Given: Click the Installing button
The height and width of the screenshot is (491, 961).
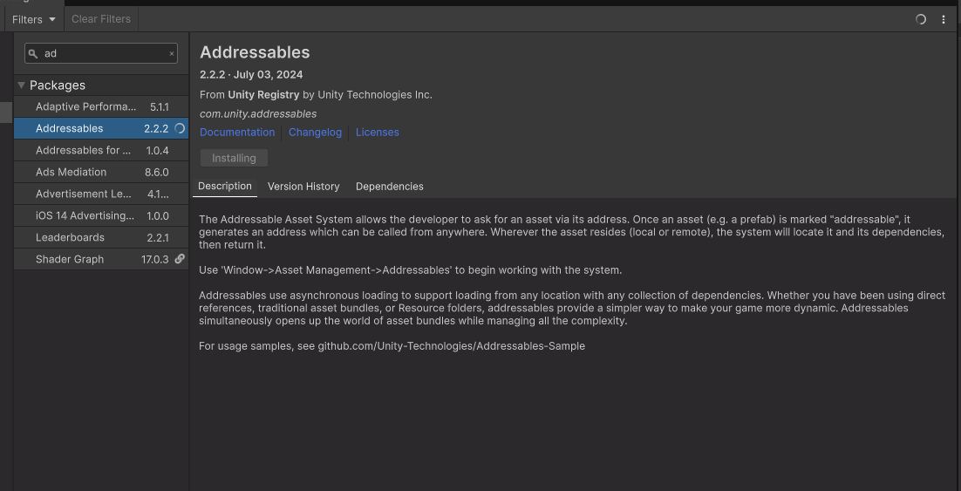Looking at the screenshot, I should pos(234,158).
